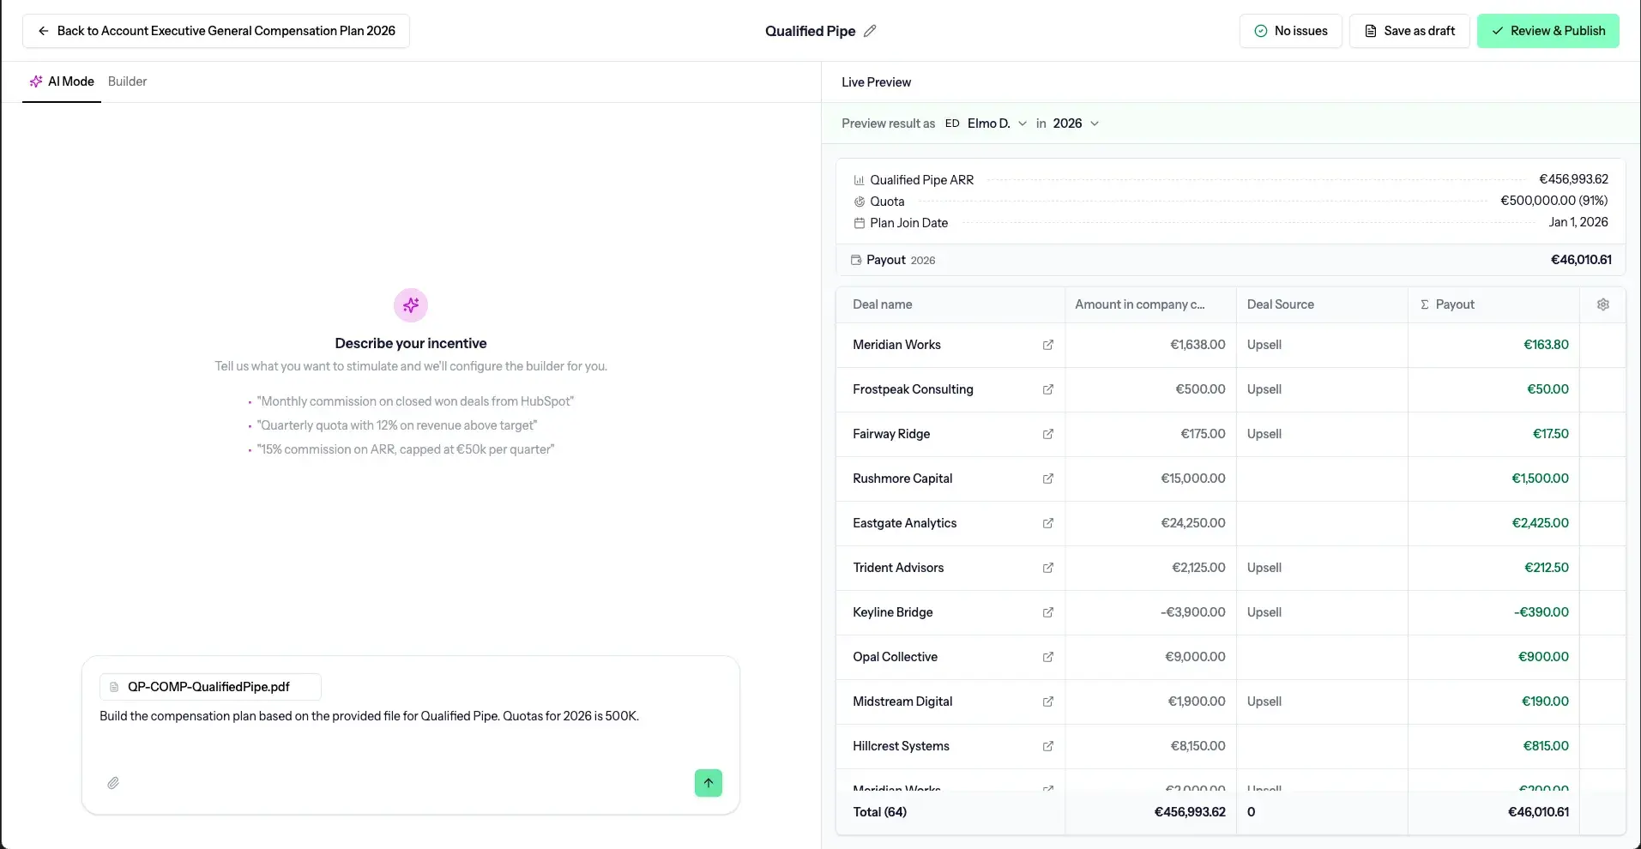Image resolution: width=1641 pixels, height=849 pixels.
Task: Switch to AI Mode tab
Action: pyautogui.click(x=62, y=81)
